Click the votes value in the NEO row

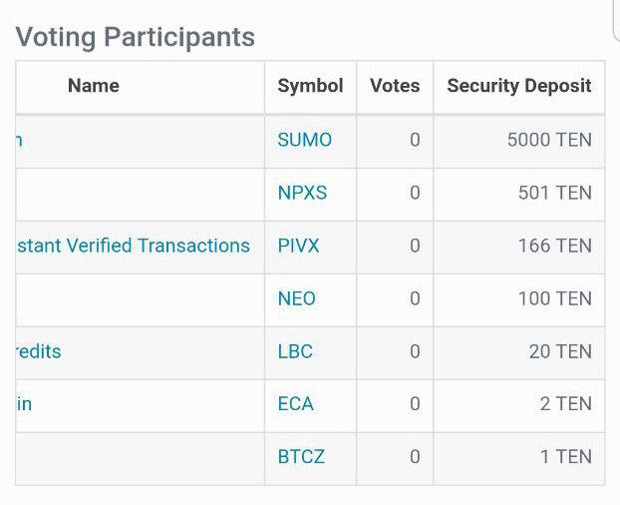pos(415,298)
